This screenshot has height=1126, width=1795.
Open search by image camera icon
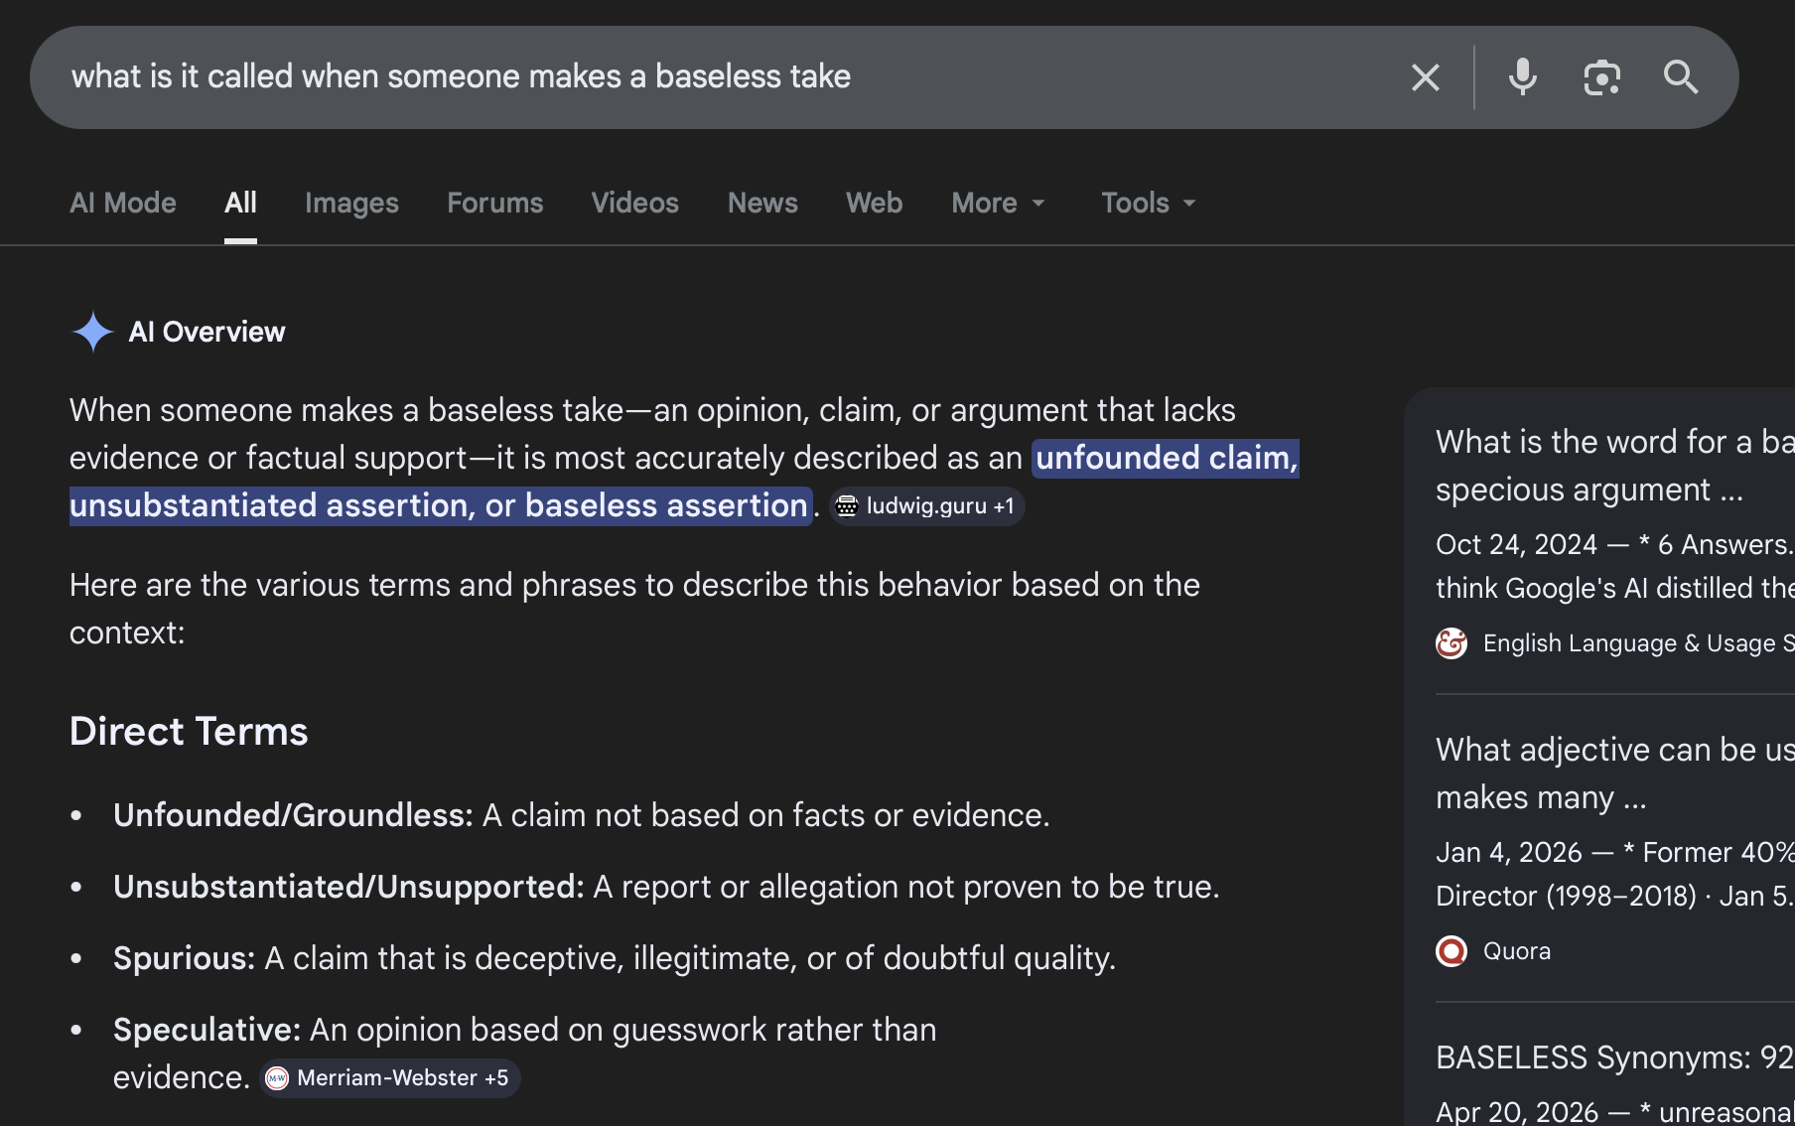[1601, 77]
